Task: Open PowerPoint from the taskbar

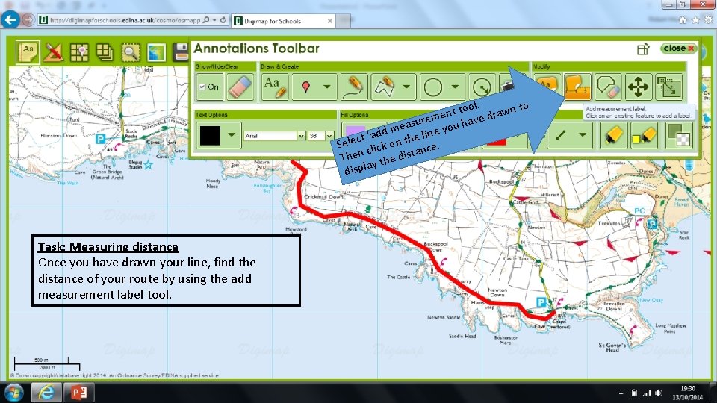Action: [78, 393]
